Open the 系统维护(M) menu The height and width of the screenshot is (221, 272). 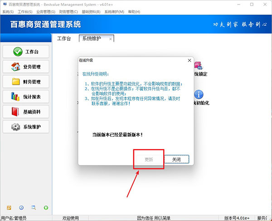click(x=114, y=12)
